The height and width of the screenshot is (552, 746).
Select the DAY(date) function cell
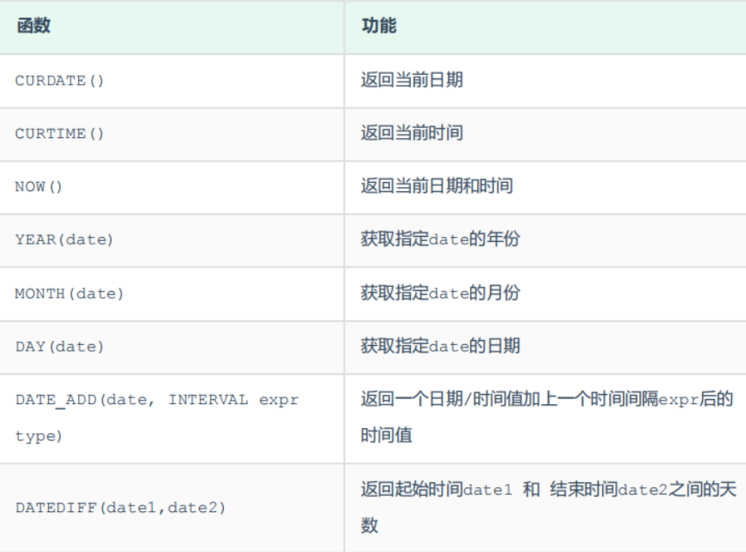(60, 347)
